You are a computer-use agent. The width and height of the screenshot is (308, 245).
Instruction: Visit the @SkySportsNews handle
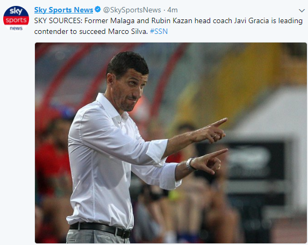[132, 10]
